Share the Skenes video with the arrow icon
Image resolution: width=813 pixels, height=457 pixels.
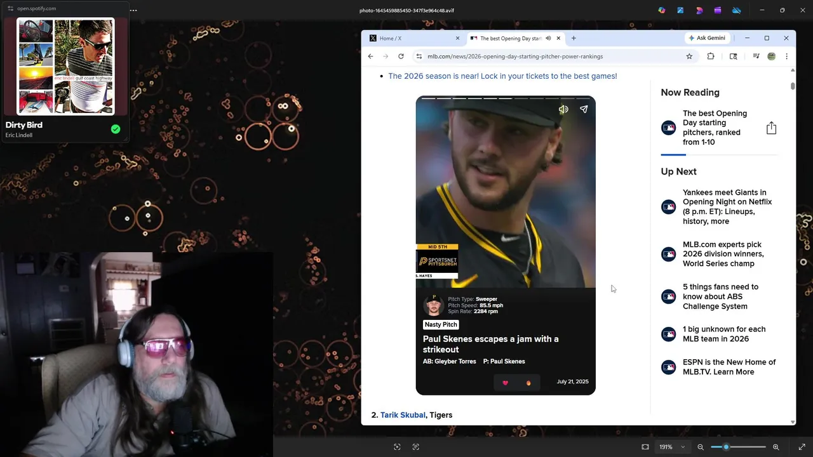[x=584, y=109]
